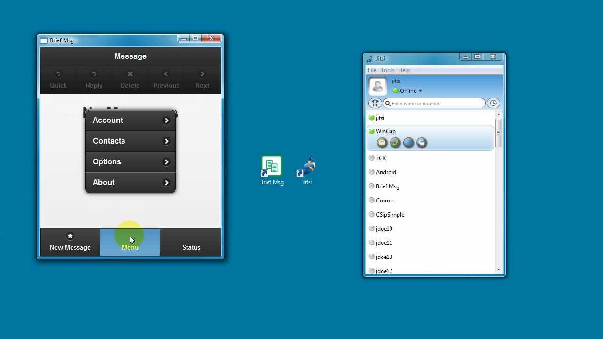Start a video call with WinGap
Image resolution: width=603 pixels, height=339 pixels.
[x=408, y=143]
